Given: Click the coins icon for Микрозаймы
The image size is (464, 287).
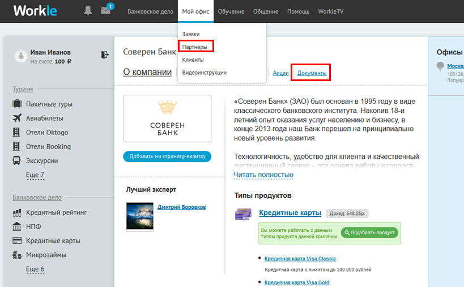Looking at the screenshot, I should [x=17, y=255].
